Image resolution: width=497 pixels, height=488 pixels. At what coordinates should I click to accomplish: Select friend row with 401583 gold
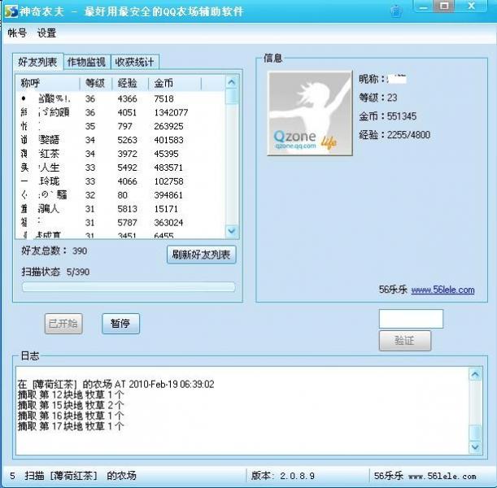(120, 140)
